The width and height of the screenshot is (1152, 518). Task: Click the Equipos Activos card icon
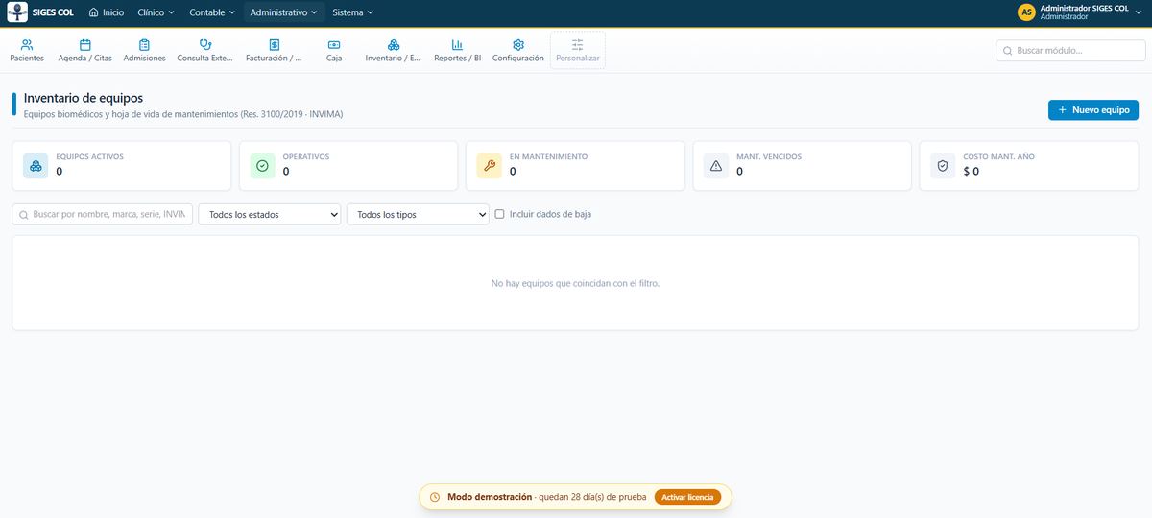tap(36, 166)
